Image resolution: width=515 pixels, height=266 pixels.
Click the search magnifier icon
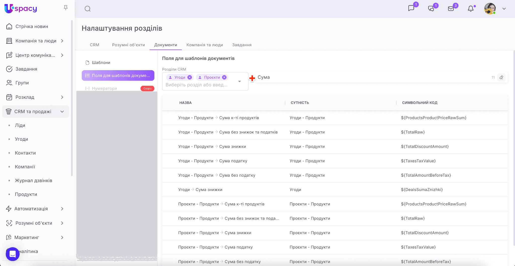point(88,9)
